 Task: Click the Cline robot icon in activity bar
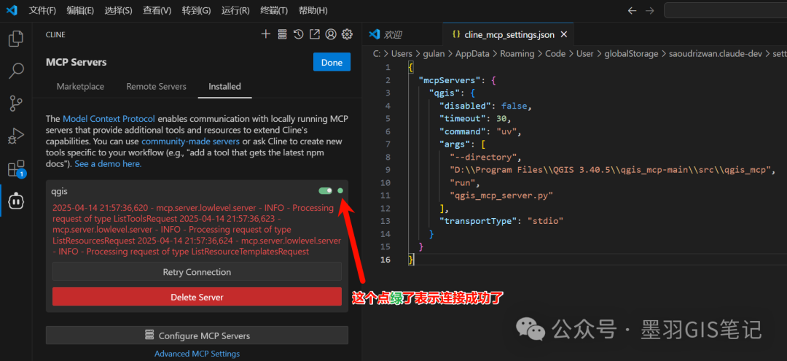coord(16,201)
